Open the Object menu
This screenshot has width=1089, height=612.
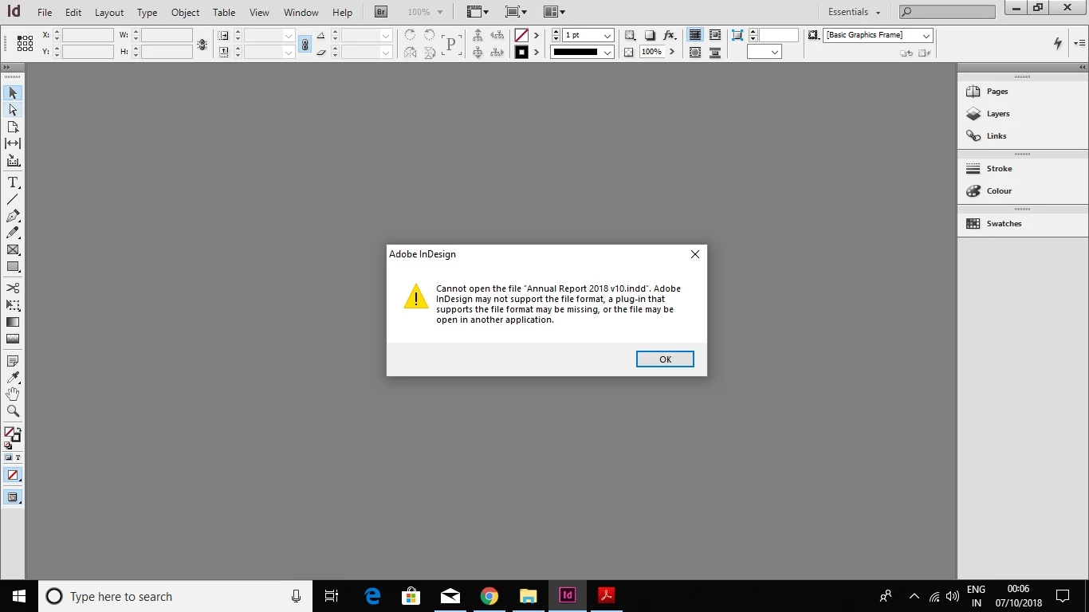point(185,13)
